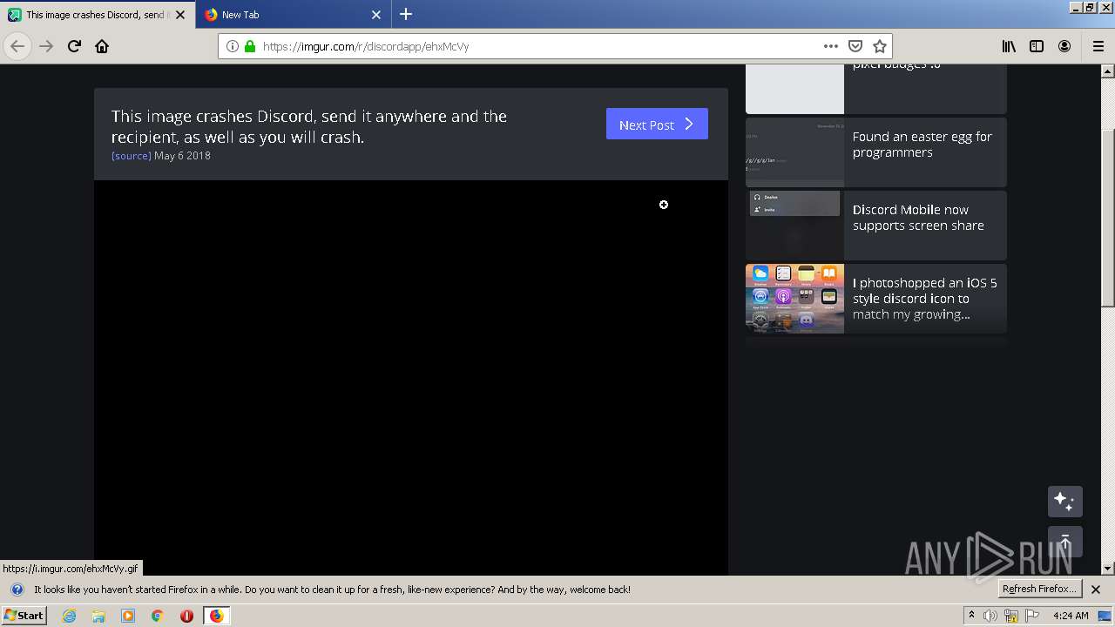Close the imgur Discord crash tab
This screenshot has height=627, width=1115.
coord(181,15)
